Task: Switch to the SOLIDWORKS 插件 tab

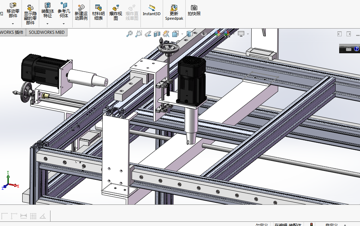Action: pos(12,32)
